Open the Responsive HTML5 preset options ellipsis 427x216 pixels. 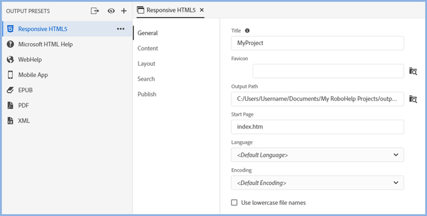(120, 29)
